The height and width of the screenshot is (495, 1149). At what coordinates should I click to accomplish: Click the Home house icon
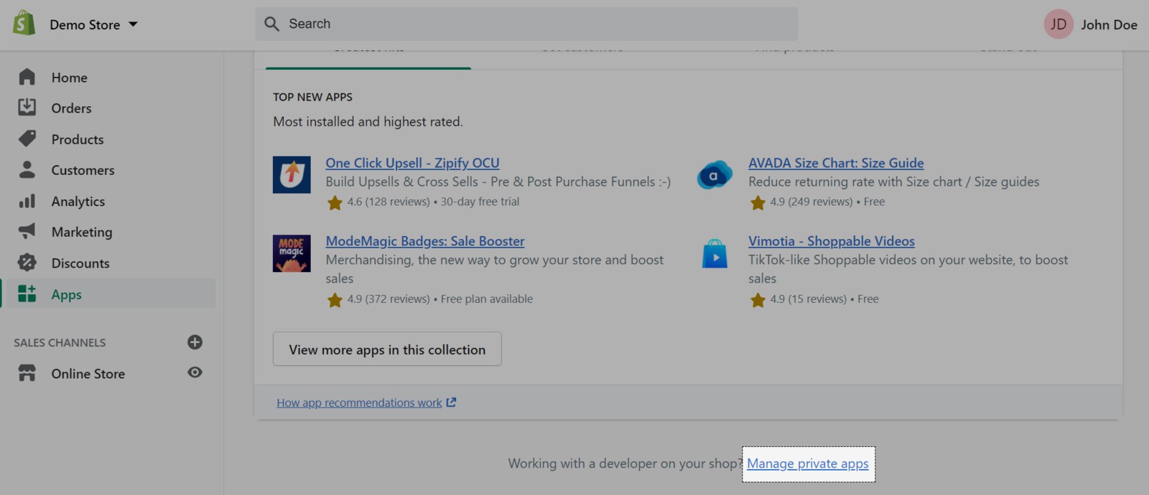[27, 77]
